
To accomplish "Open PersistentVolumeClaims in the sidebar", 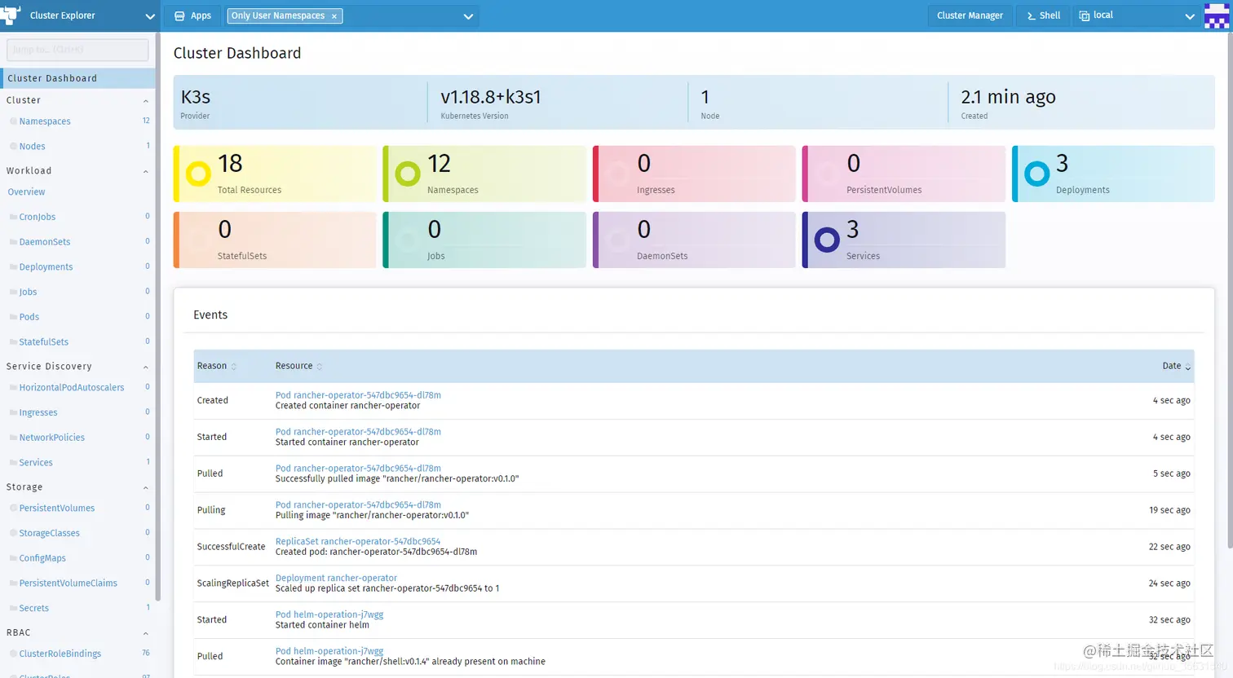I will (68, 583).
